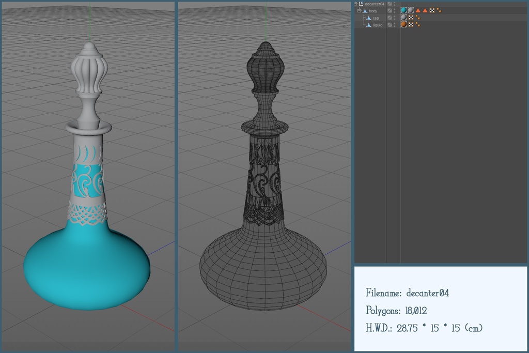Viewport: 529px width, 353px height.
Task: Click the cap polygon object icon
Action: pyautogui.click(x=369, y=18)
